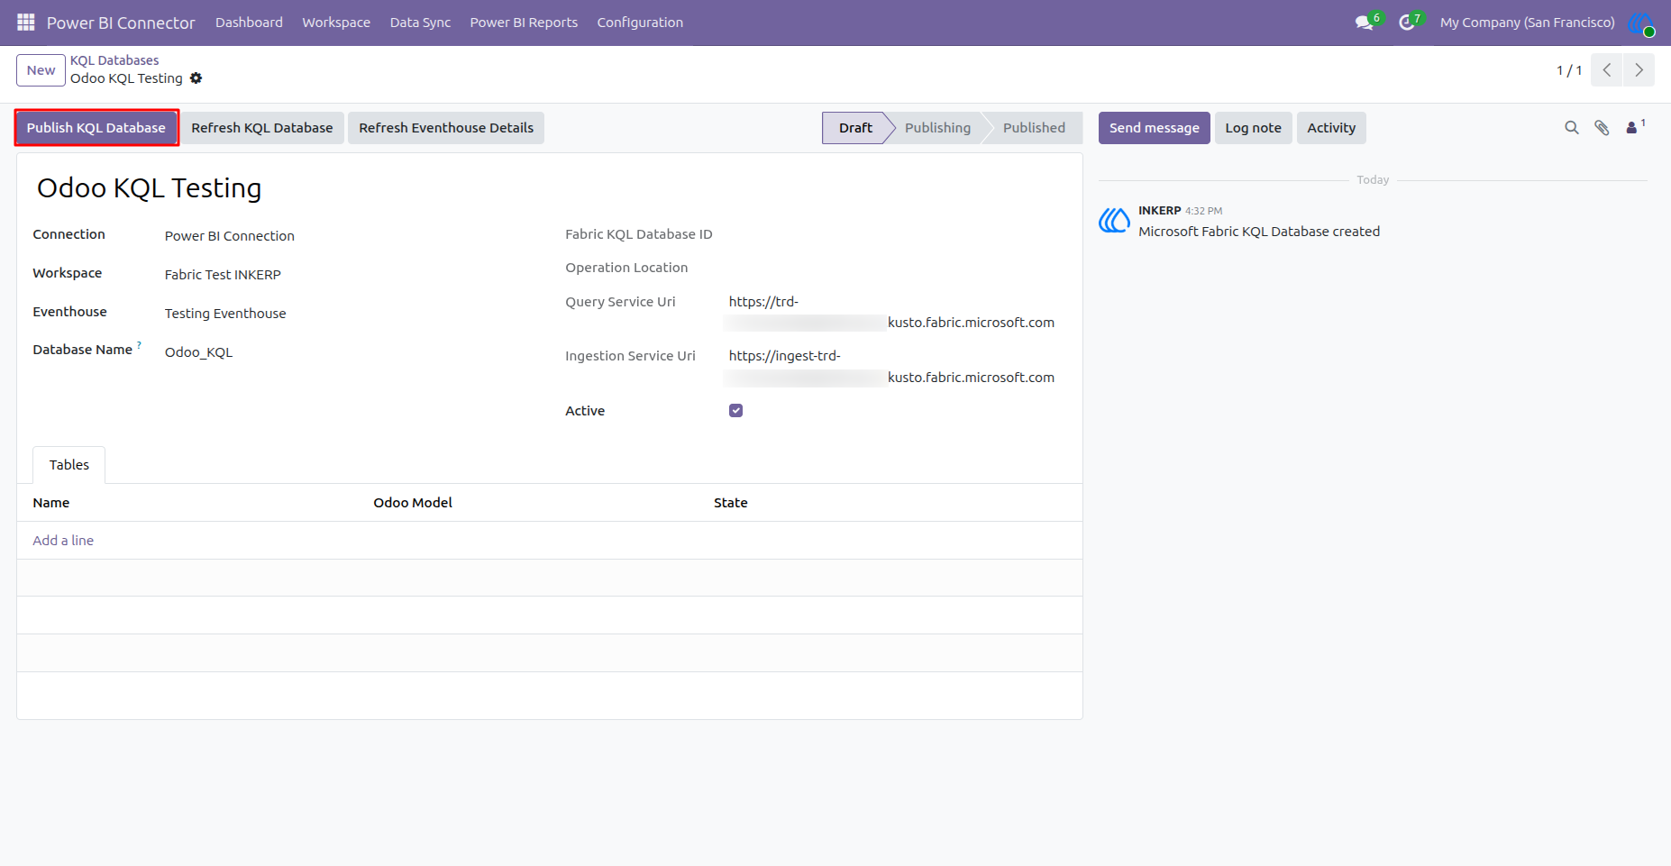Open the followers person icon

click(1631, 128)
